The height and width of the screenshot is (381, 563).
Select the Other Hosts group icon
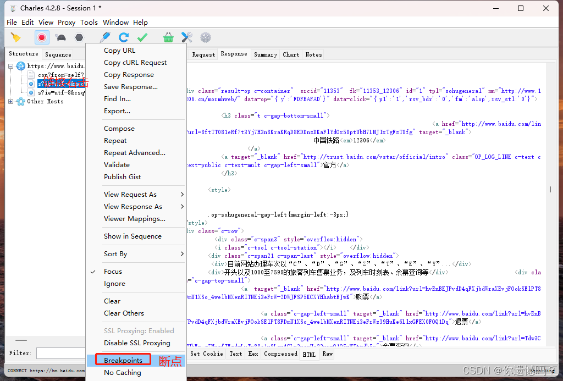21,101
